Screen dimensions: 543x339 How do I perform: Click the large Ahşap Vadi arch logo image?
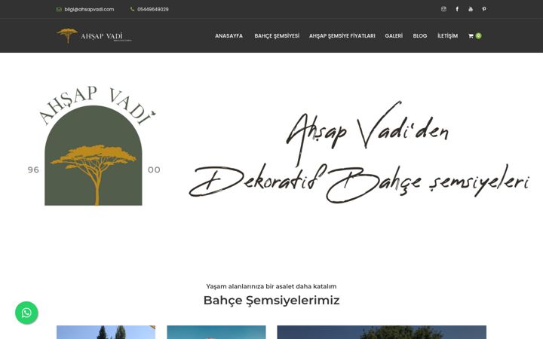[94, 145]
